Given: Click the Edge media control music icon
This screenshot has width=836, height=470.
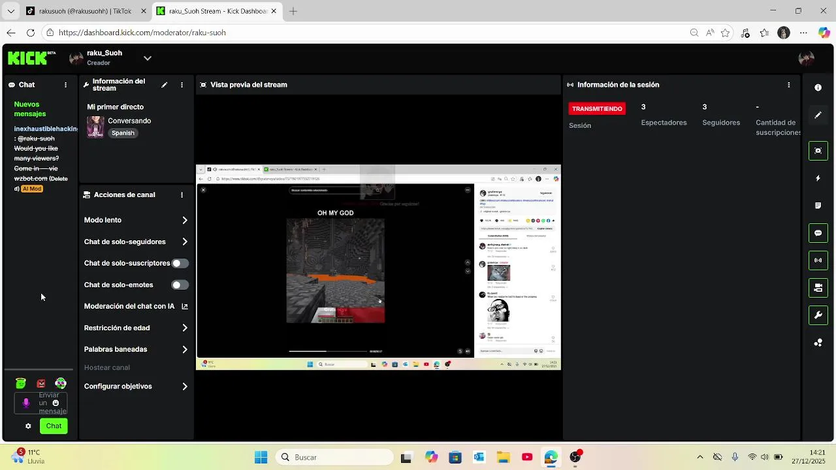Looking at the screenshot, I should tap(746, 33).
